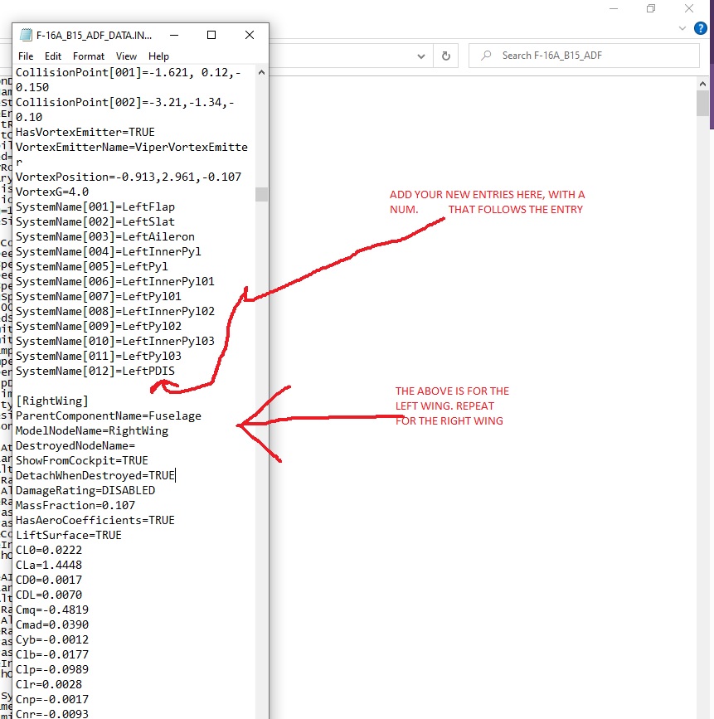The image size is (714, 719).
Task: Click in the Search F-16A_B15_ADF field
Action: 584,56
